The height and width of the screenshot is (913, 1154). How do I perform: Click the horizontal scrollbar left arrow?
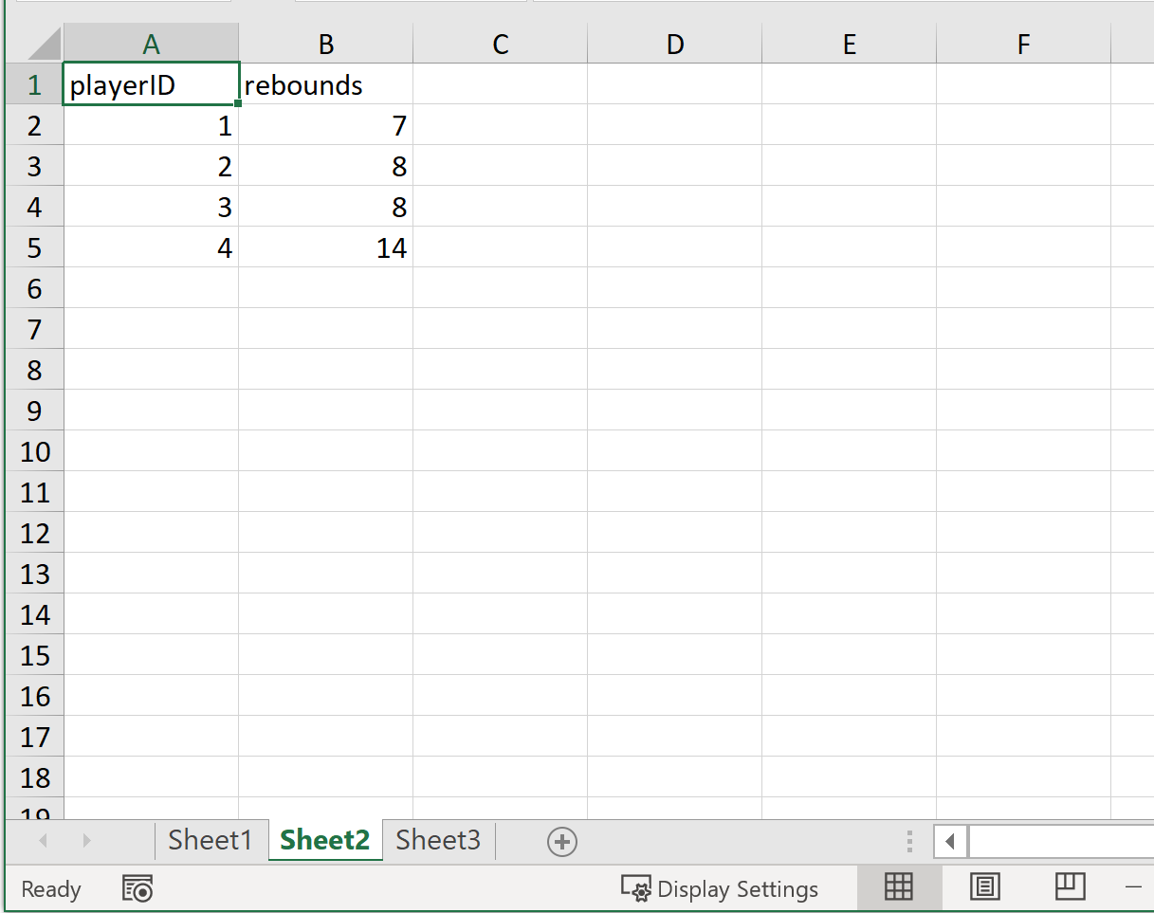(x=949, y=841)
